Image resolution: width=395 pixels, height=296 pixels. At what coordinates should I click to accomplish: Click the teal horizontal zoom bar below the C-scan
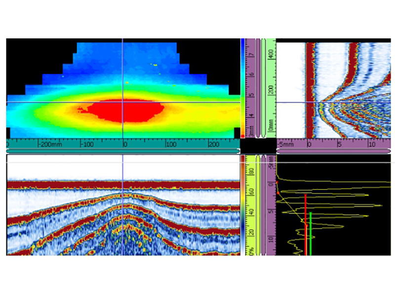122,151
